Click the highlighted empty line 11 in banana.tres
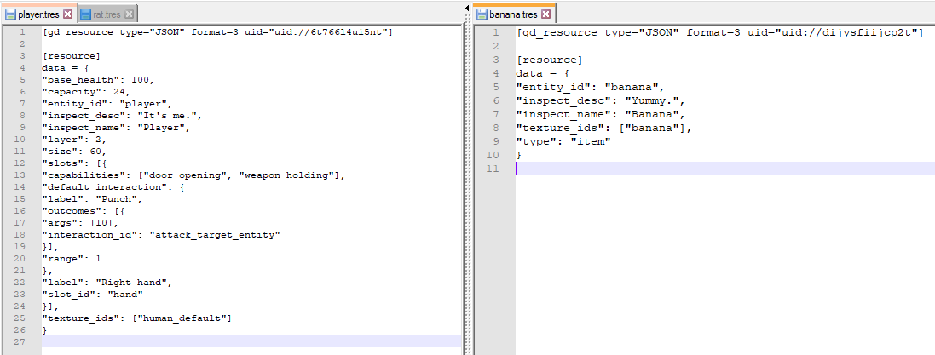The image size is (935, 355). (x=725, y=169)
